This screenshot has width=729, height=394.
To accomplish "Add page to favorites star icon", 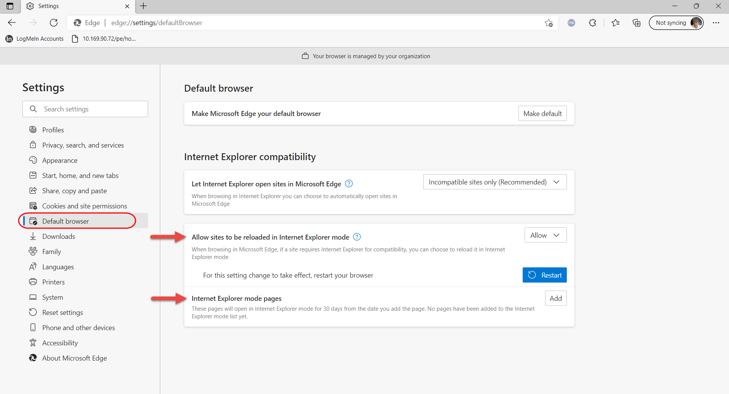I will pos(549,23).
